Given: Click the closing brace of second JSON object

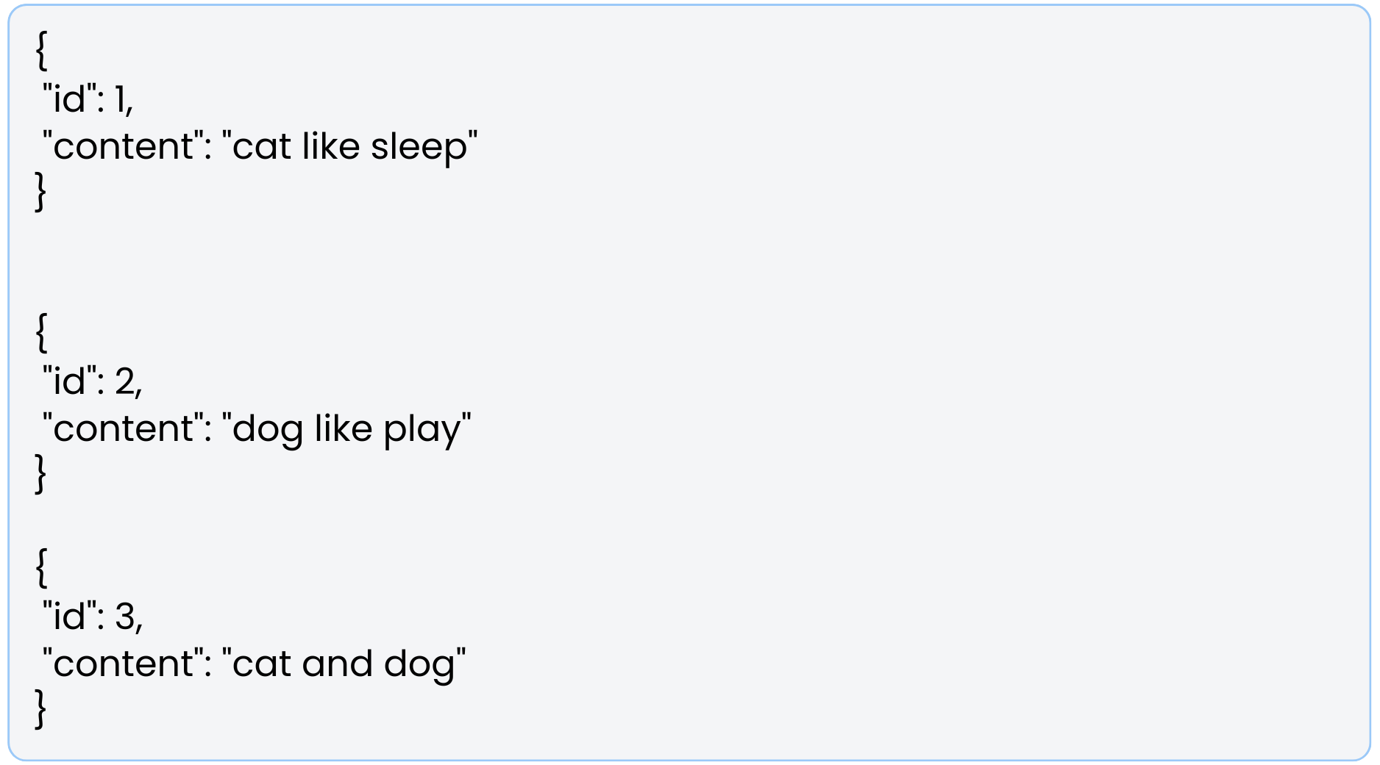Looking at the screenshot, I should (x=41, y=474).
